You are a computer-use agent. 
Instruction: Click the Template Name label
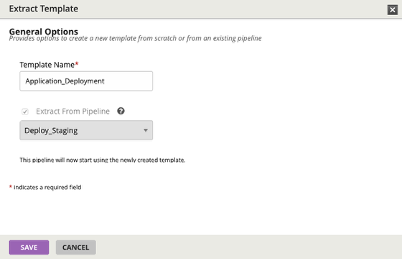coord(47,65)
